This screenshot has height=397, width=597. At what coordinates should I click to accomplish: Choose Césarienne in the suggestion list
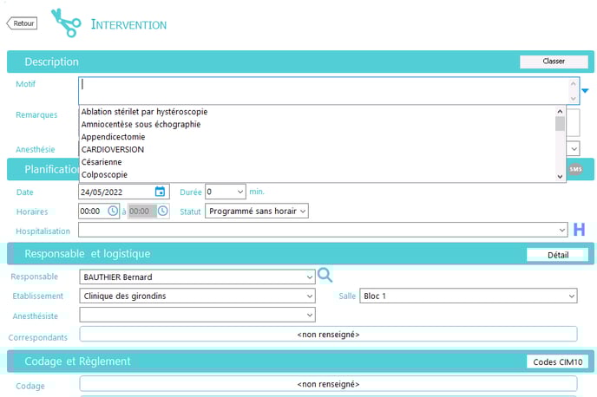pyautogui.click(x=101, y=162)
